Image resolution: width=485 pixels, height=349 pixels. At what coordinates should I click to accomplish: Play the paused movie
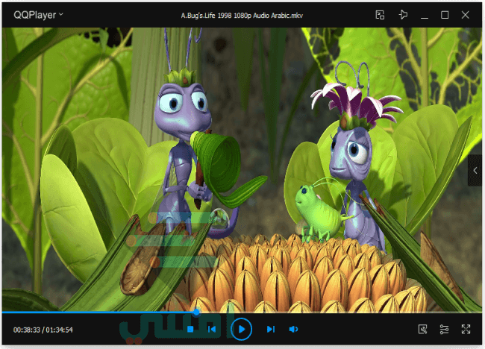click(241, 329)
